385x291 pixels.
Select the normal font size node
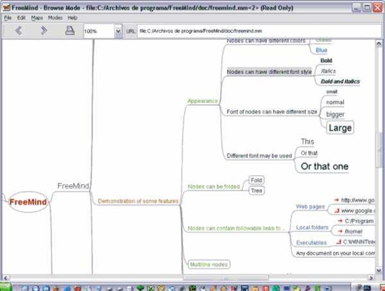click(335, 102)
